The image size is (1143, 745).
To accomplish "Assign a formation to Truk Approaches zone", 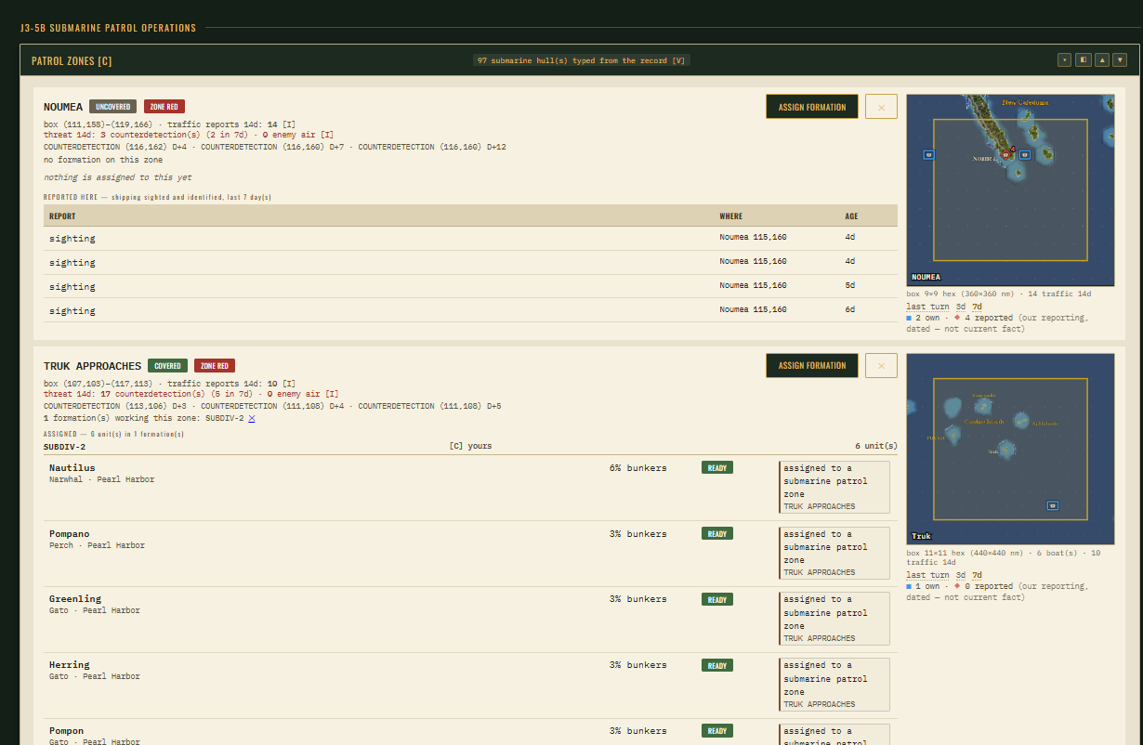I will click(812, 365).
